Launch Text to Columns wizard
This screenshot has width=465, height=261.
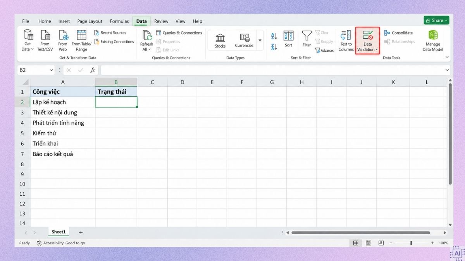point(346,40)
